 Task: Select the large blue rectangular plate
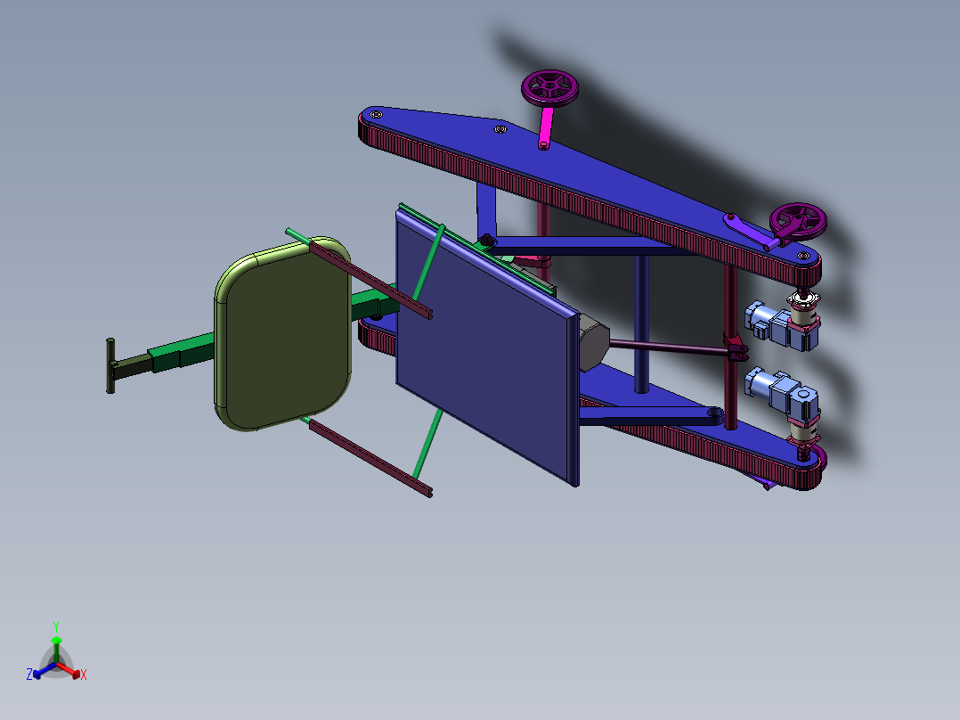pos(487,347)
